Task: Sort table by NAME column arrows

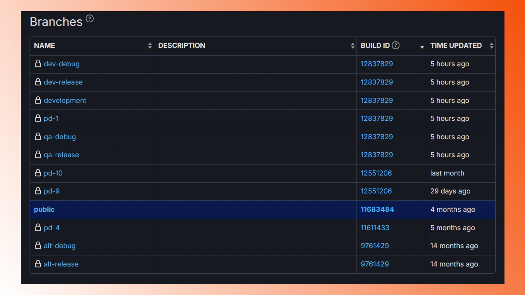Action: pos(150,46)
